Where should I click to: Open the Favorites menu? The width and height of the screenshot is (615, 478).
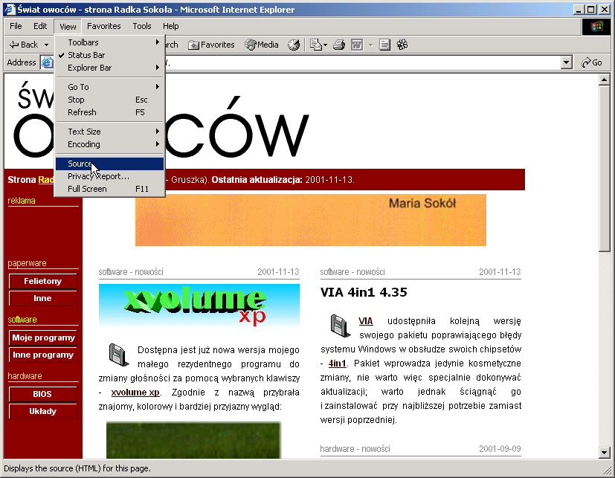tap(103, 26)
